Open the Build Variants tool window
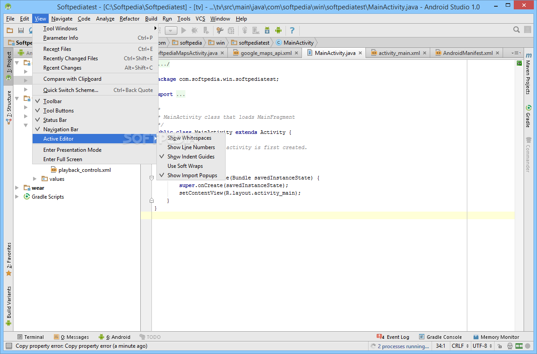The width and height of the screenshot is (537, 354). [8, 306]
